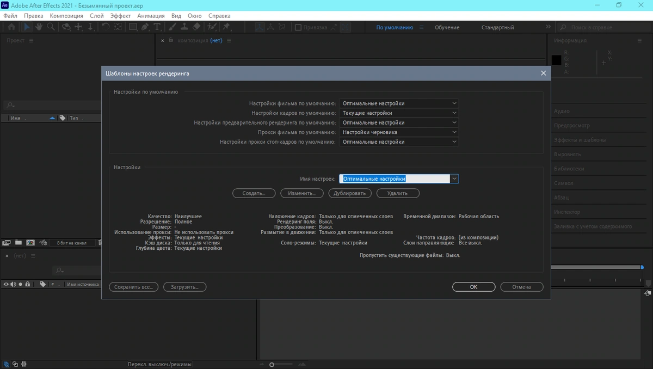This screenshot has width=653, height=369.
Task: Open timeline search magnifier dropdown
Action: point(60,270)
